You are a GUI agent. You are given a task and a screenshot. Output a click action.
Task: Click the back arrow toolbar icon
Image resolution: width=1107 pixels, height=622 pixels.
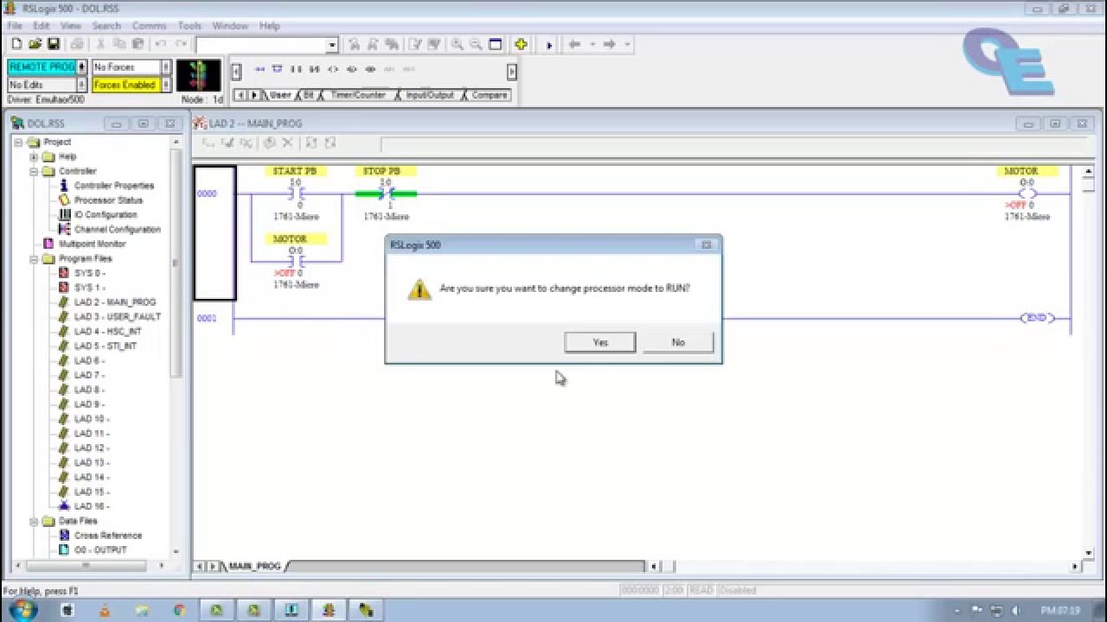click(574, 44)
